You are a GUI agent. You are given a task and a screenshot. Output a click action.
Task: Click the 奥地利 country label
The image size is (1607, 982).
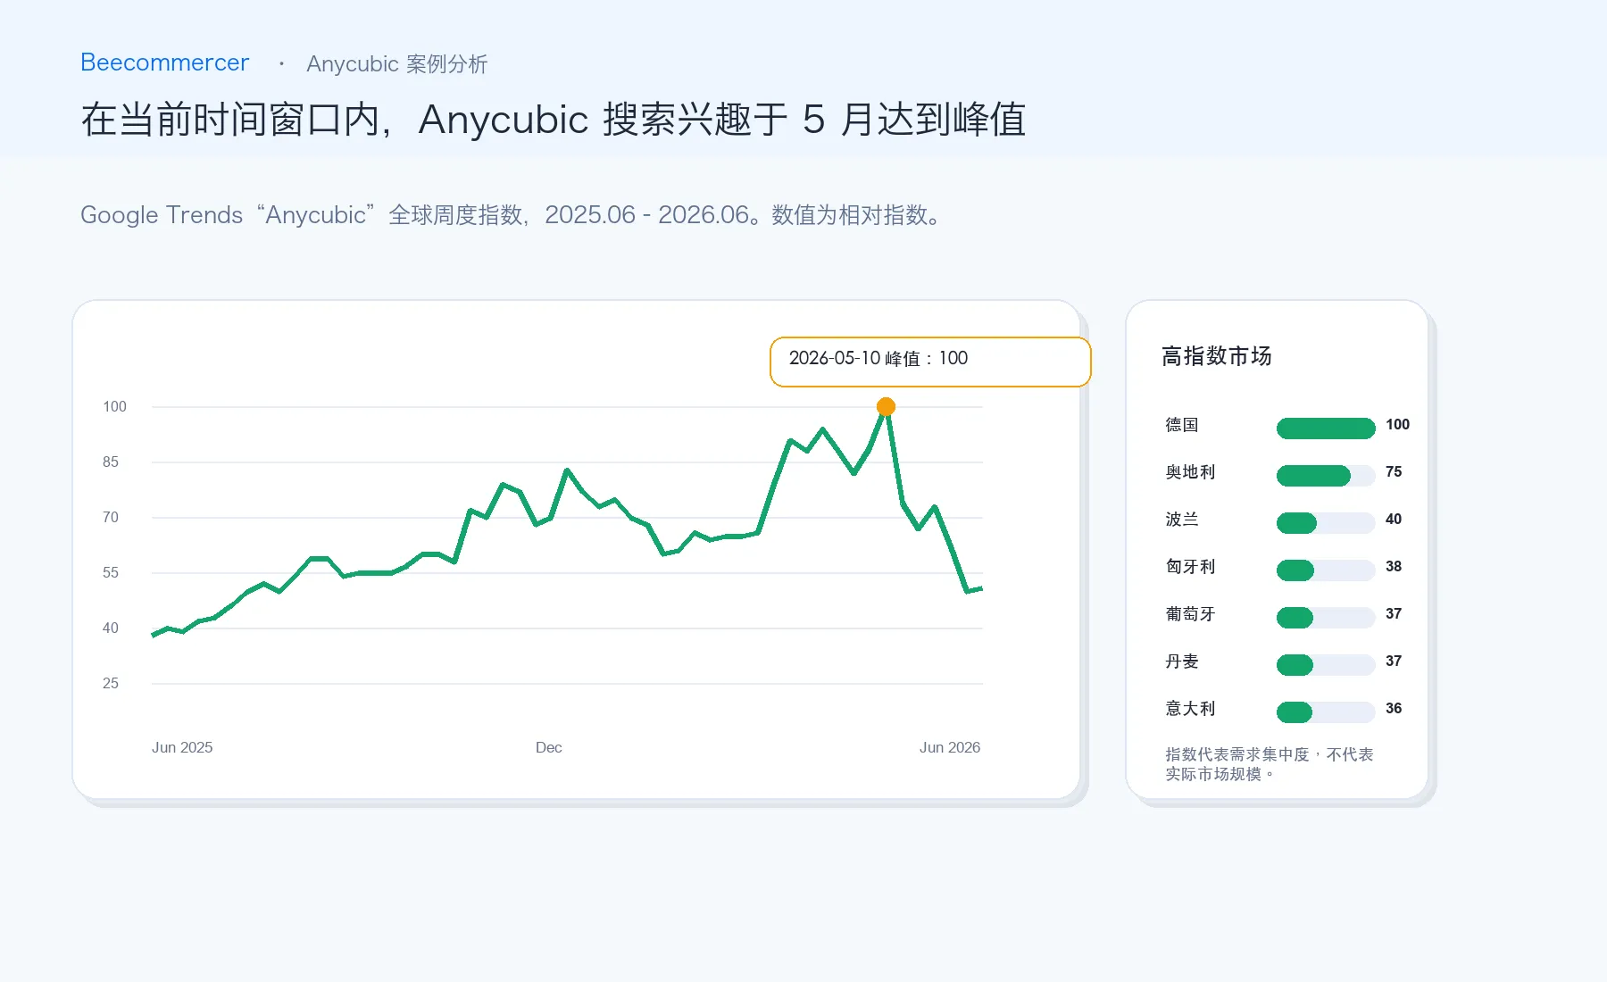pos(1190,472)
